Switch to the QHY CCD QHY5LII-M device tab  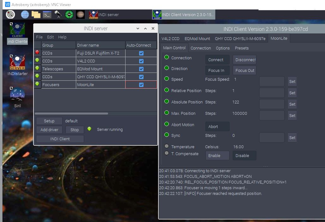point(240,39)
